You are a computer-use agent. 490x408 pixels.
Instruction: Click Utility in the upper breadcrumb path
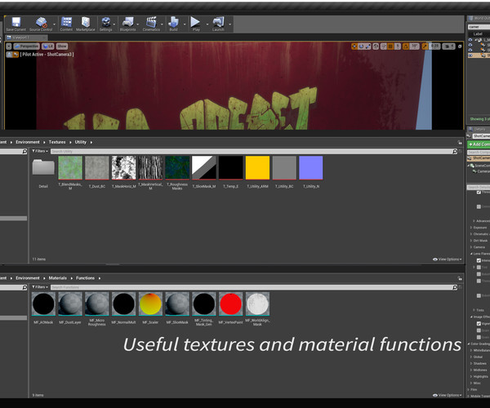pyautogui.click(x=80, y=142)
